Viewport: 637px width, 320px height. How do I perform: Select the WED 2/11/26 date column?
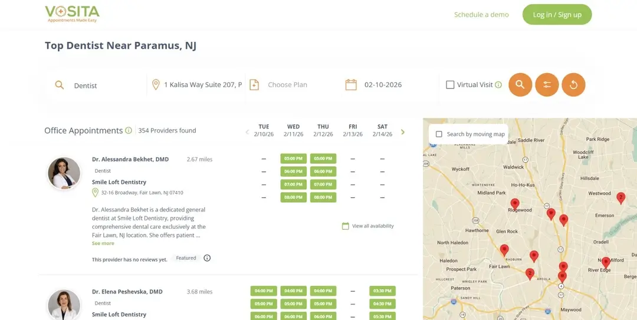click(293, 130)
